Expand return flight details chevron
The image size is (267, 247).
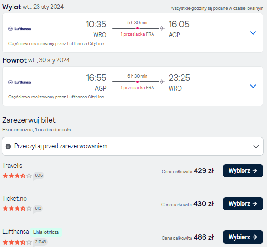coord(253,86)
